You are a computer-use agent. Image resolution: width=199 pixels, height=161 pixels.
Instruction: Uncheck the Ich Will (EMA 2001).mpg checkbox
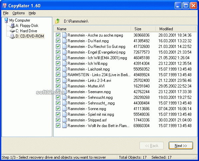58,58
